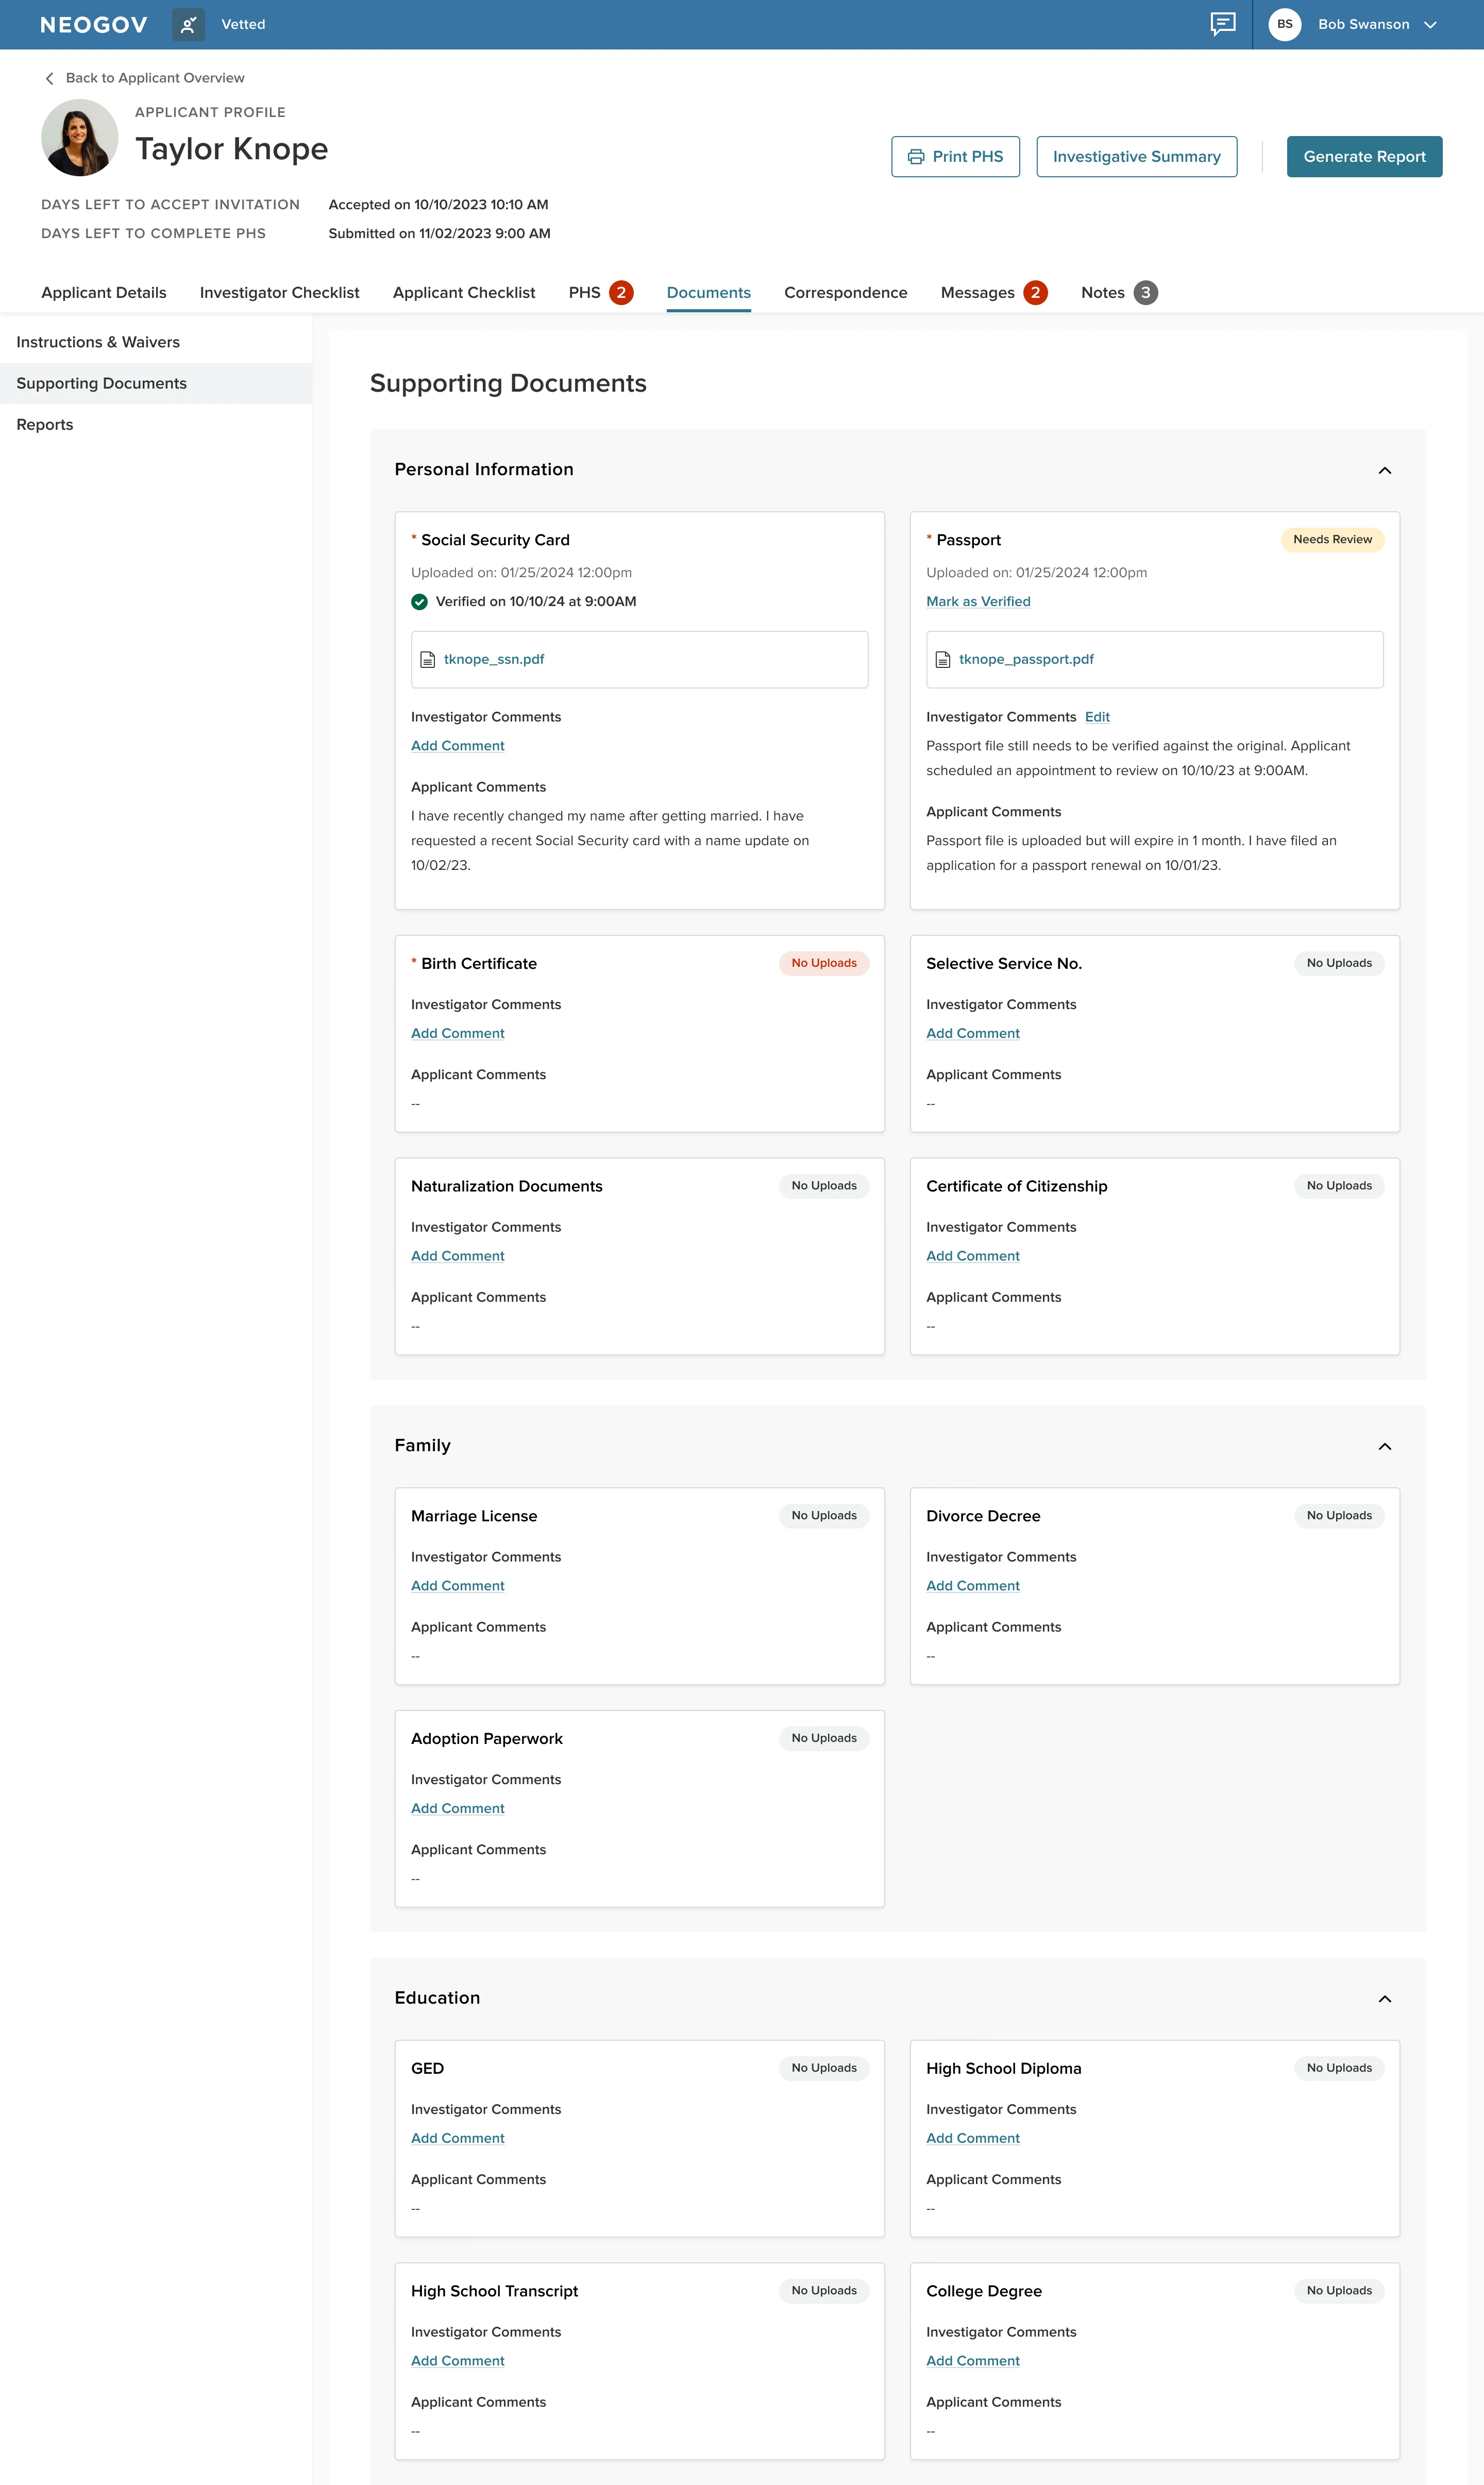Click the tknope_ssn.pdf document icon
The width and height of the screenshot is (1484, 2485).
point(427,660)
